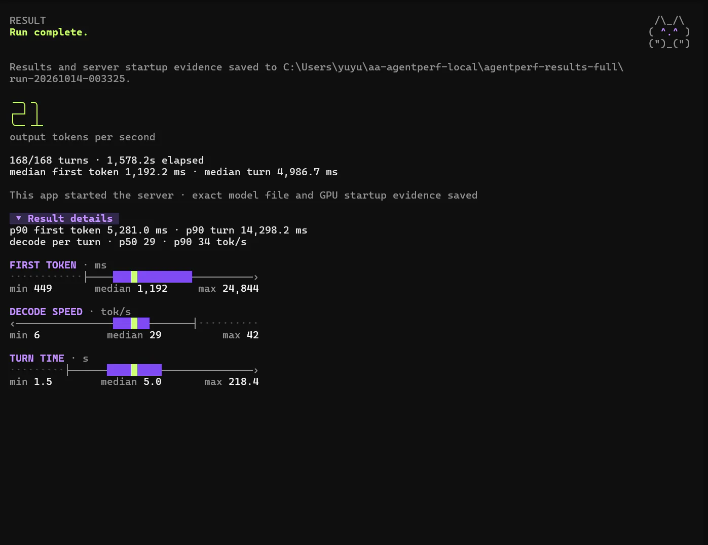Click the "168/168 turns" count
This screenshot has width=708, height=545.
[49, 161]
